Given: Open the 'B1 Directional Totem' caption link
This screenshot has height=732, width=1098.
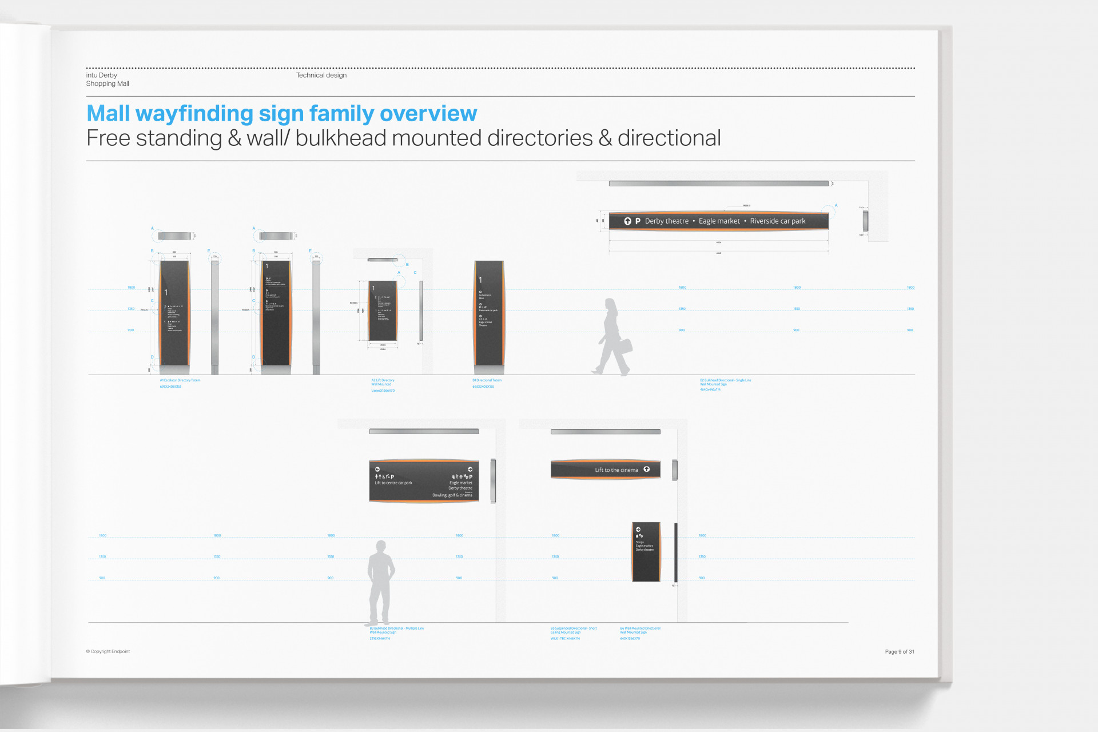Looking at the screenshot, I should (x=487, y=380).
